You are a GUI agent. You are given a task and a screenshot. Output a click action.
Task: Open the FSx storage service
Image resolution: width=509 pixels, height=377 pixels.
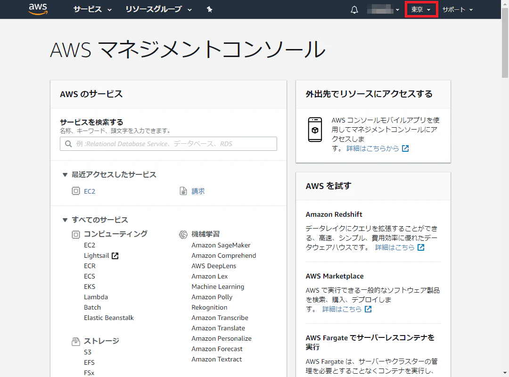[89, 373]
